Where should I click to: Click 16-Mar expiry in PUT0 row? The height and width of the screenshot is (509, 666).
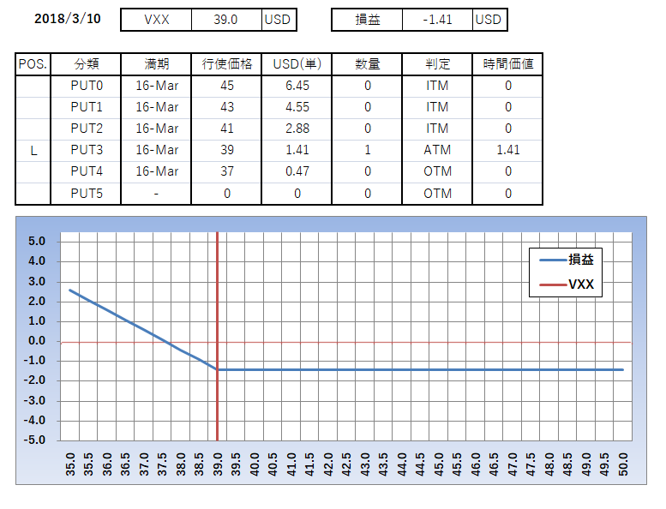pos(156,87)
